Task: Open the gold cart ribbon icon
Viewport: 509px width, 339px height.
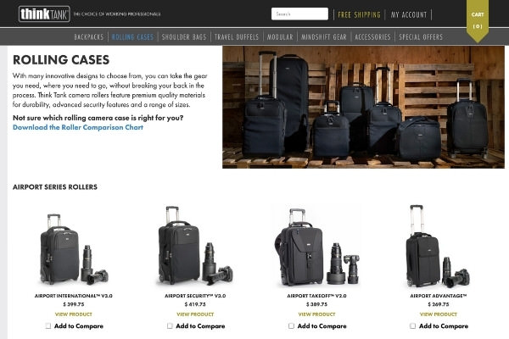Action: point(478,20)
